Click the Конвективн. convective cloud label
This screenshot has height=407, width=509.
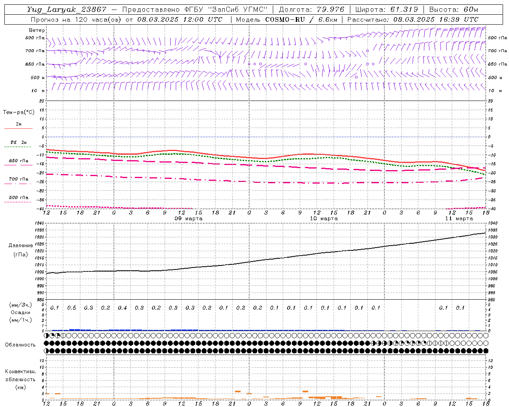tap(21, 372)
